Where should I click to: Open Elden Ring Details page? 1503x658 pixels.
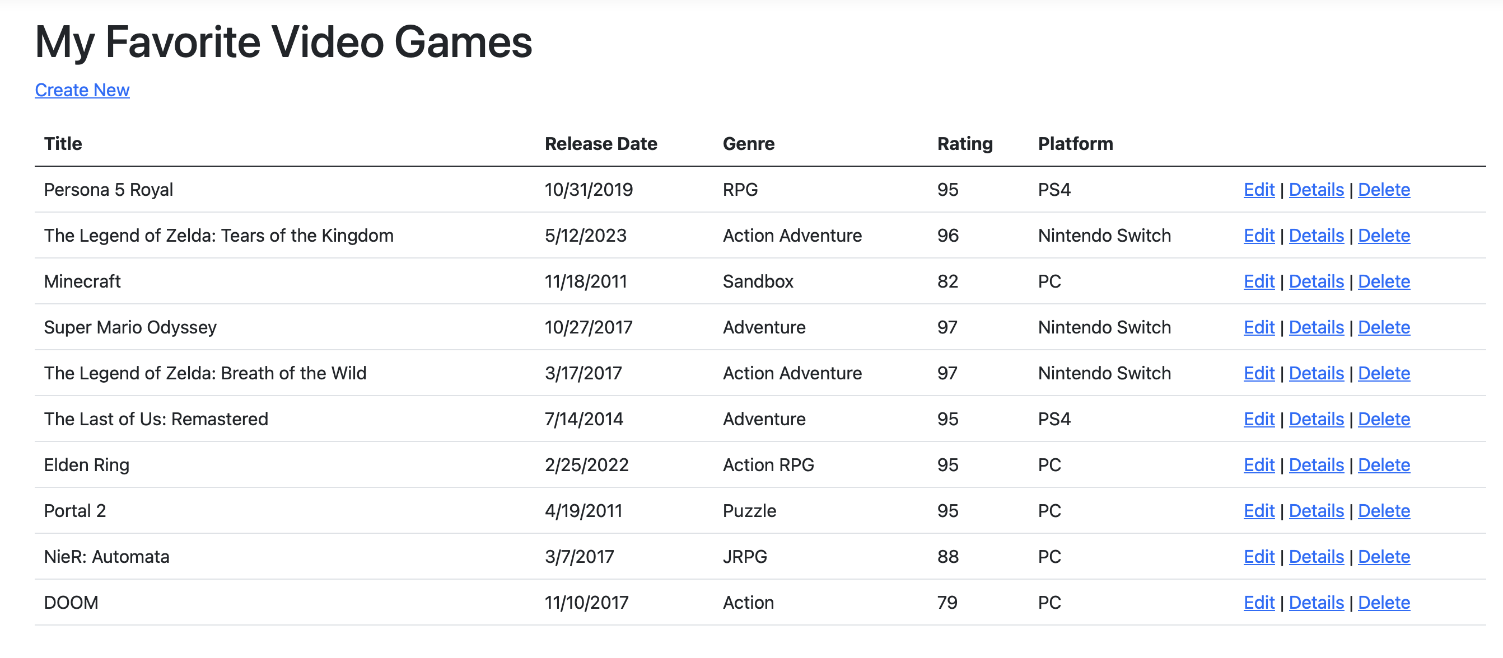point(1316,465)
